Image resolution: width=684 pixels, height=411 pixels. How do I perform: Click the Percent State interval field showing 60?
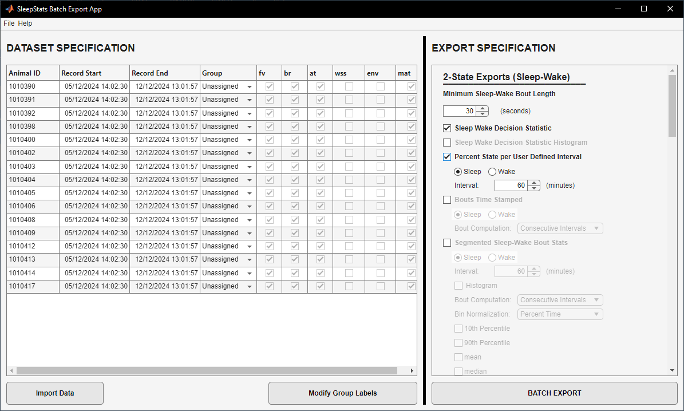click(511, 185)
